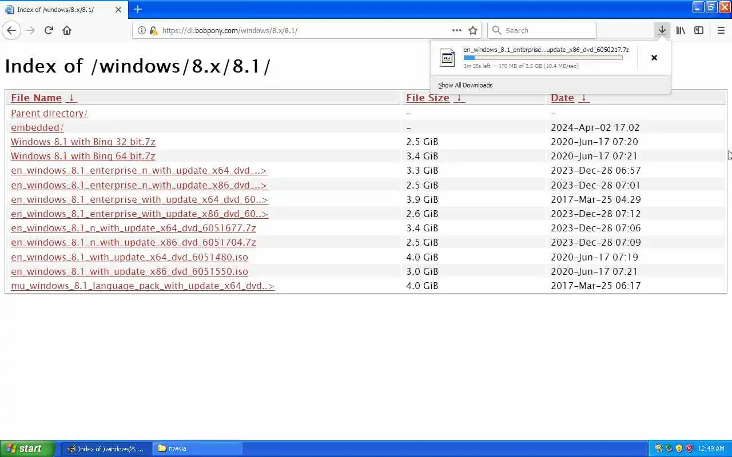Open the Windows start menu

[x=27, y=448]
